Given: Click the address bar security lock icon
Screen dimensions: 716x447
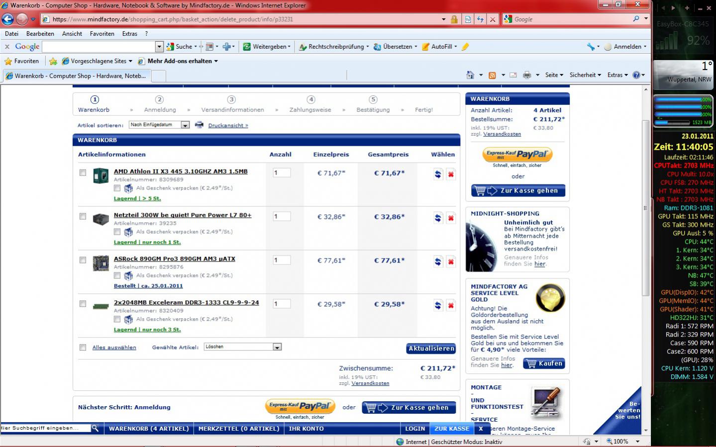Looking at the screenshot, I should tap(454, 19).
